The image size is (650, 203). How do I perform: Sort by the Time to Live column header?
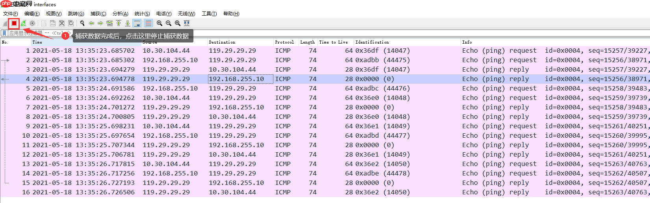click(336, 42)
